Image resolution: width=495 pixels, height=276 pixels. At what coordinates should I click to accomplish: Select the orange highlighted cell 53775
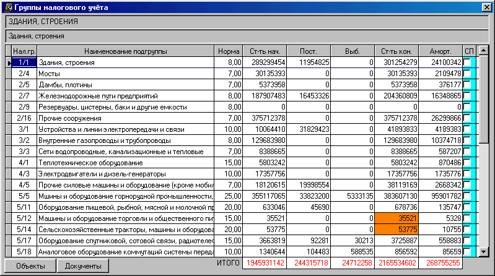coord(396,230)
